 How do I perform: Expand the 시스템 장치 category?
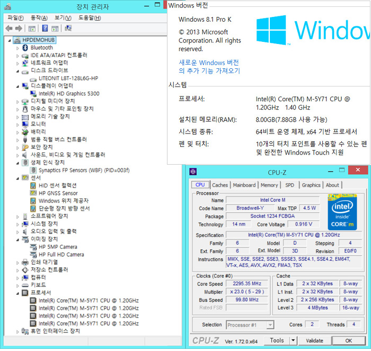(17, 224)
